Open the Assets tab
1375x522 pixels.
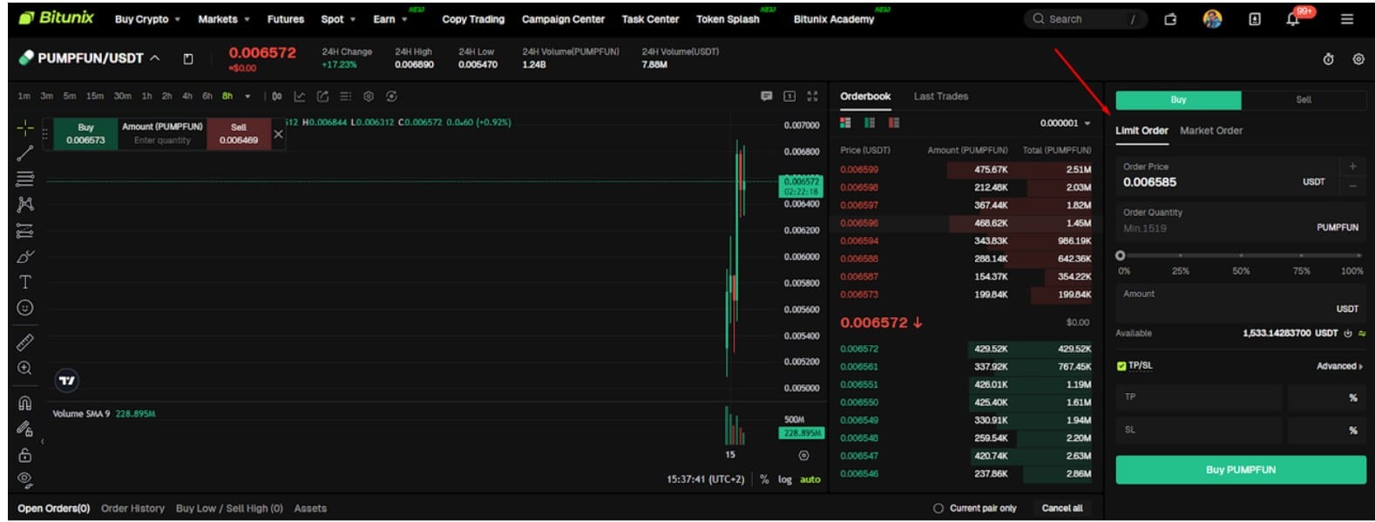tap(310, 508)
